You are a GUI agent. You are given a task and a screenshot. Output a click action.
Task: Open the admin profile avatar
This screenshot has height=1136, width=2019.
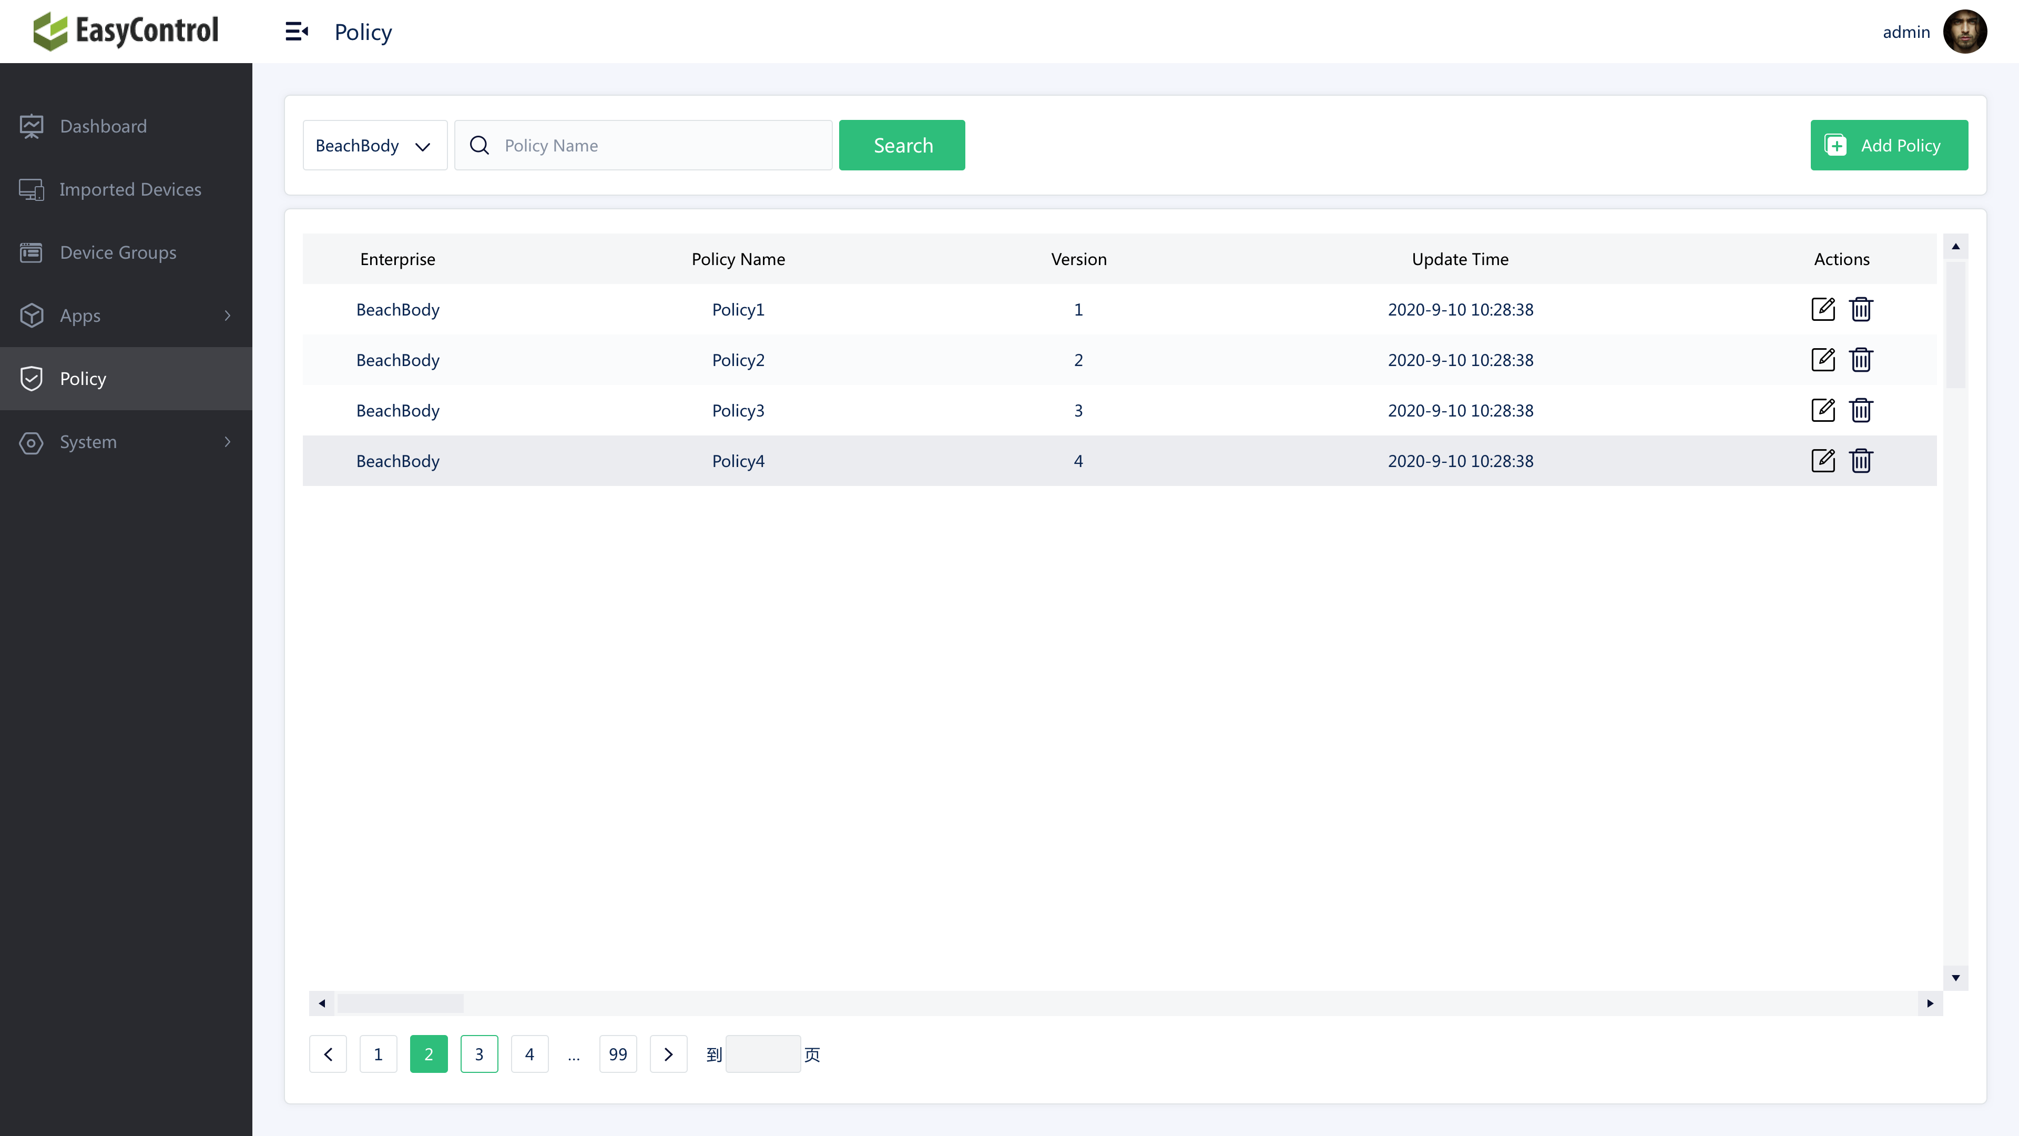[1966, 32]
